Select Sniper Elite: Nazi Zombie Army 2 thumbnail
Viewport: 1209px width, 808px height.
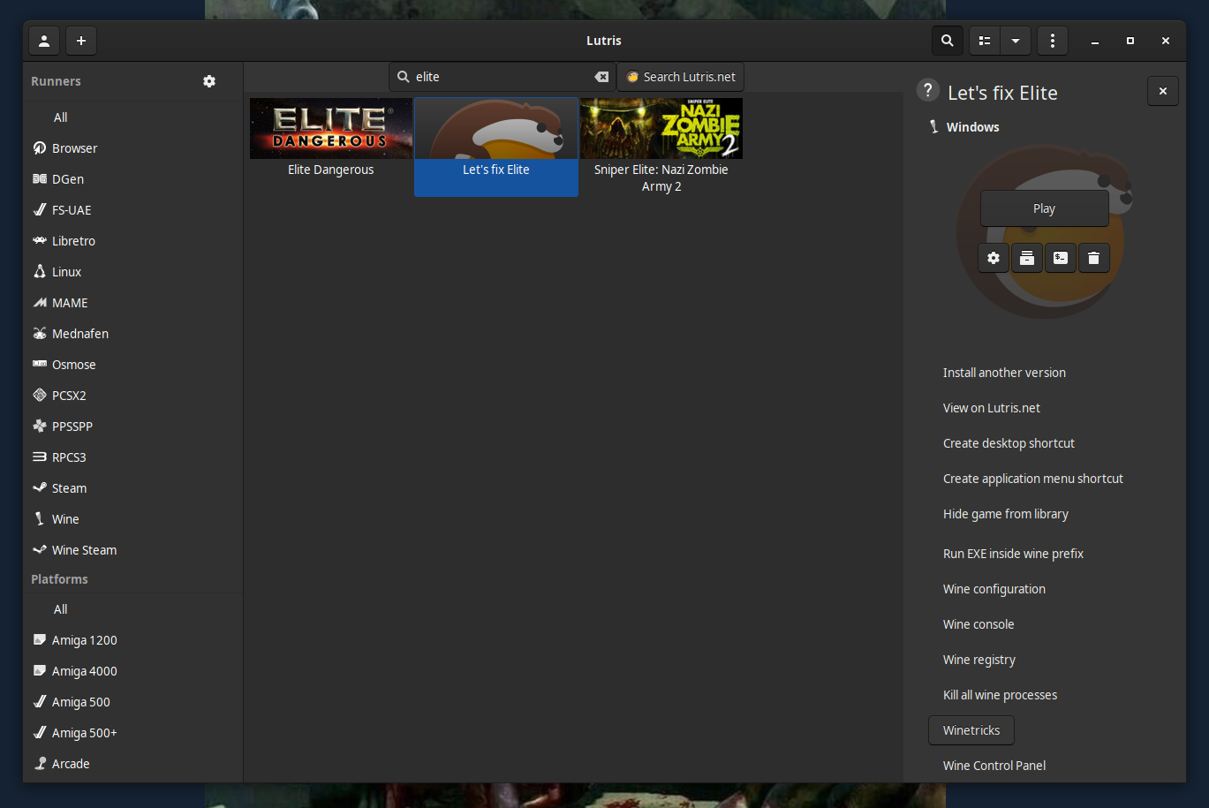[661, 128]
